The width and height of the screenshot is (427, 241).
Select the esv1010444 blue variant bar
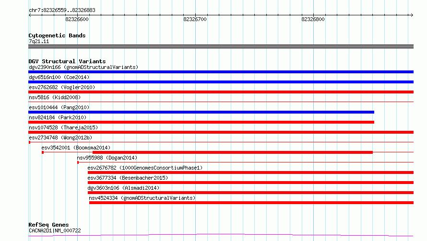[x=201, y=112]
